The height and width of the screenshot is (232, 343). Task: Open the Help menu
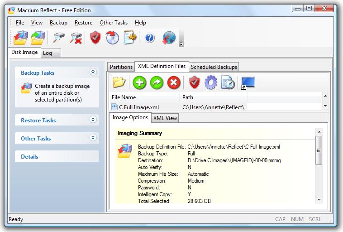tap(140, 23)
